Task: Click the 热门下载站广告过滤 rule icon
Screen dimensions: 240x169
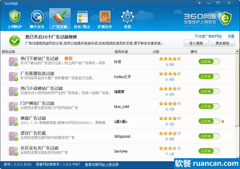Action: [13, 61]
